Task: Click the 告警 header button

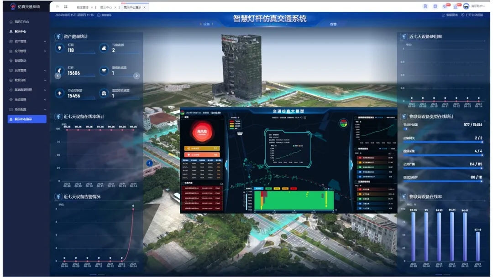Action: pyautogui.click(x=333, y=24)
